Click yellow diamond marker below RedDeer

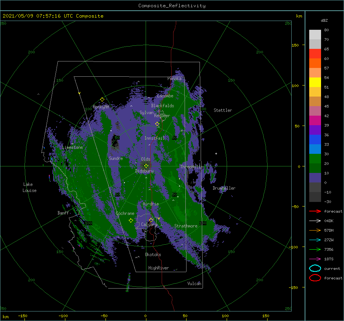click(157, 124)
